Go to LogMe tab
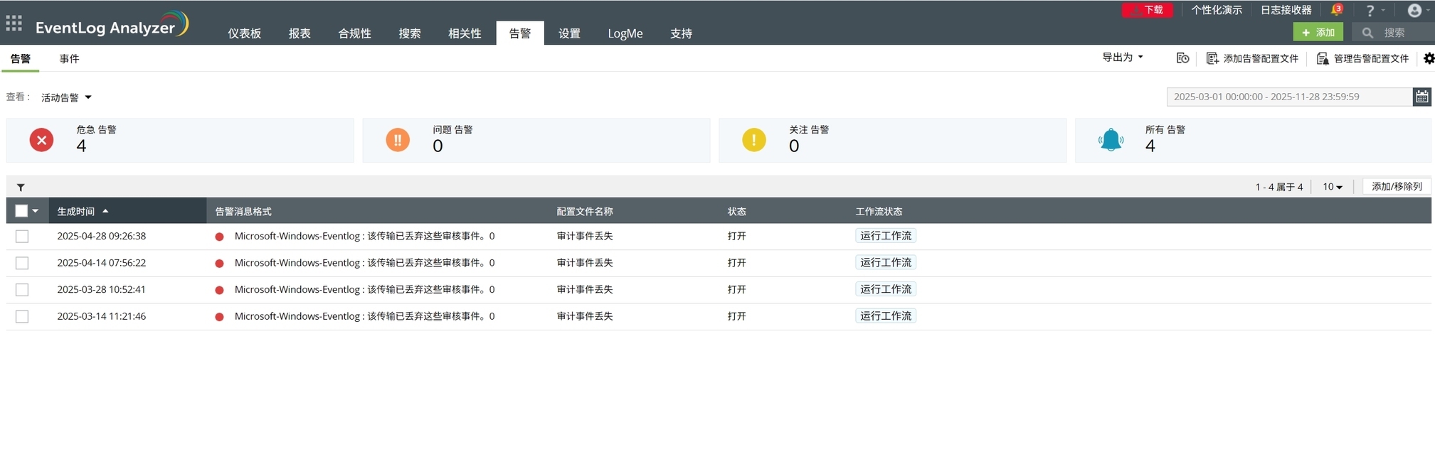 tap(625, 33)
